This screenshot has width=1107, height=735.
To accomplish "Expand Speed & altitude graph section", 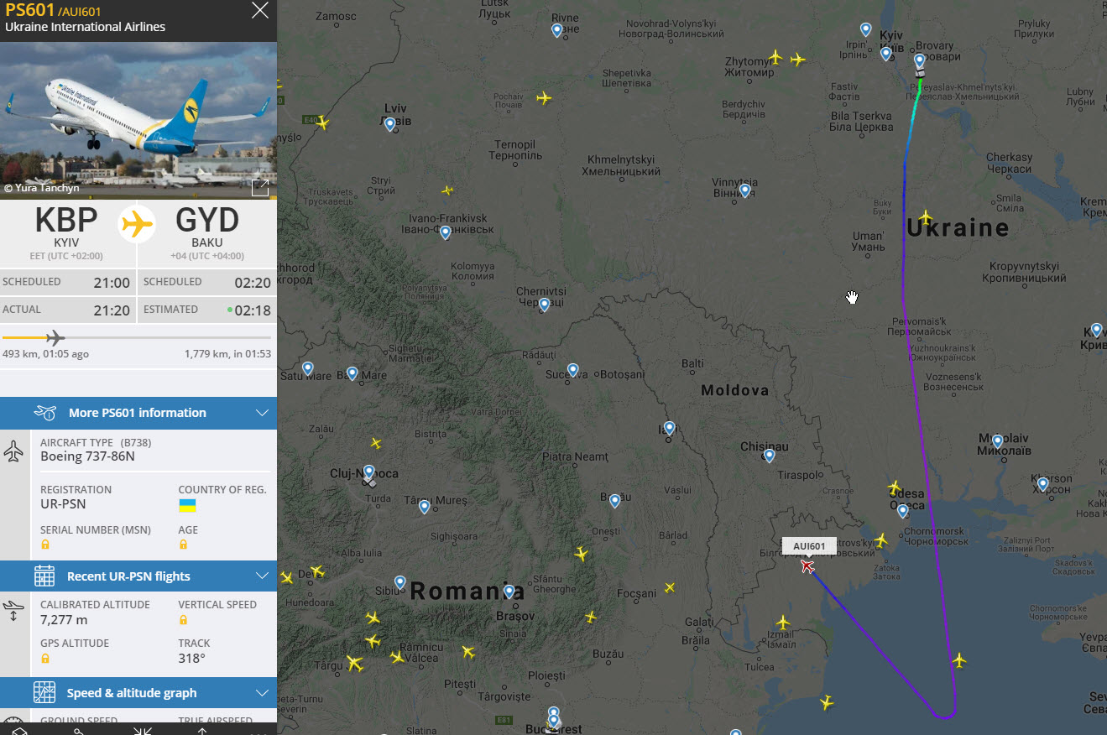I will 262,693.
